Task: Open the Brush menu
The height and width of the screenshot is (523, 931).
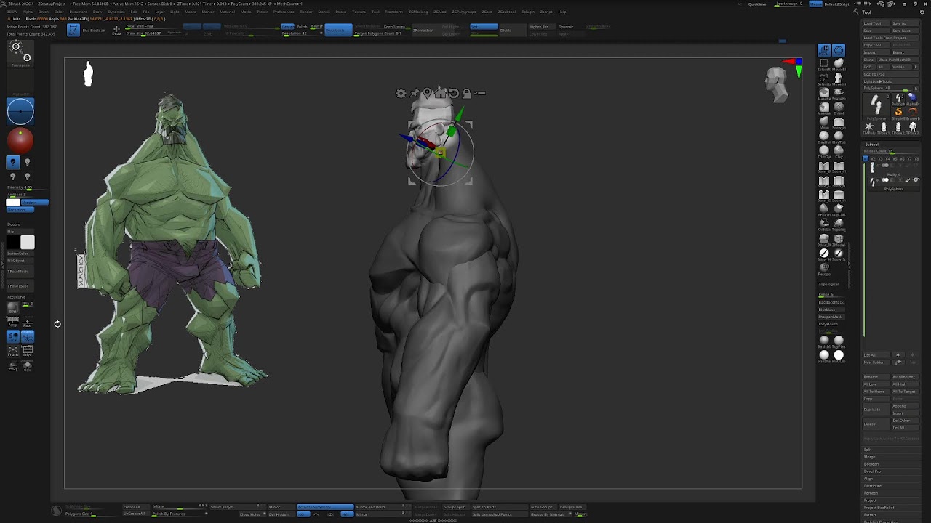Action: 44,12
